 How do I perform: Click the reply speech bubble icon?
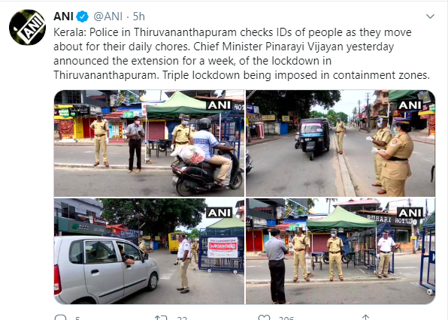click(60, 318)
